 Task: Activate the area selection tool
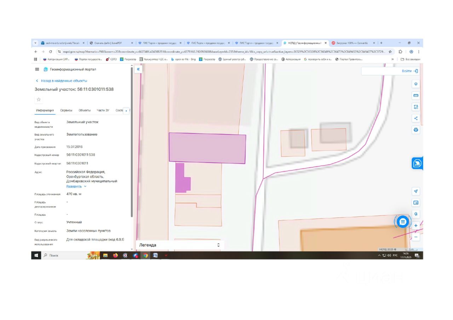[x=416, y=107]
